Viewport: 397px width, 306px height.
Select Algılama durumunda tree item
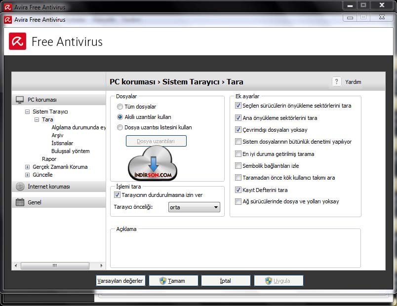tap(79, 127)
